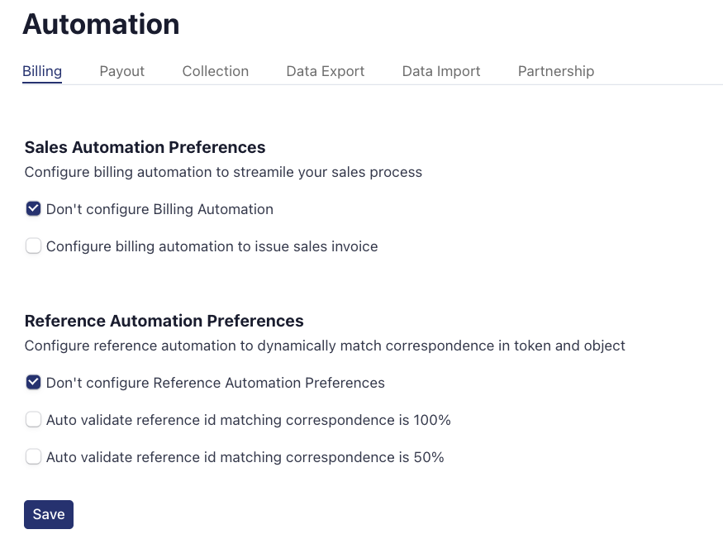
Task: Click the billing automation description sentence
Action: point(223,173)
